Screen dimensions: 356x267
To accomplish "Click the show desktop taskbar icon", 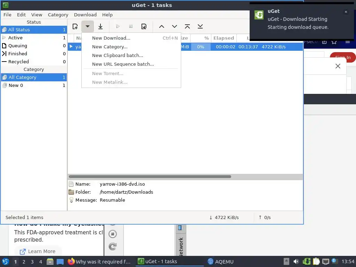I will pos(60,261).
